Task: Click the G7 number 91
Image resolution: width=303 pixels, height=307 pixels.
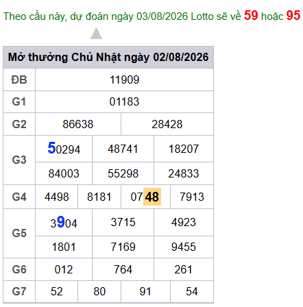Action: pos(145,291)
